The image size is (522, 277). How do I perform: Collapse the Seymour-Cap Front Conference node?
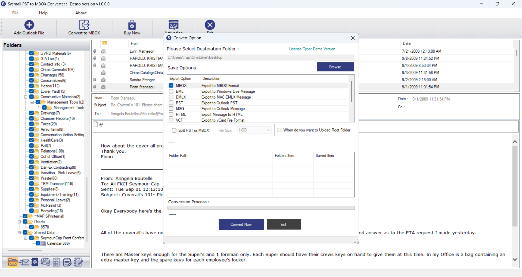click(x=26, y=238)
